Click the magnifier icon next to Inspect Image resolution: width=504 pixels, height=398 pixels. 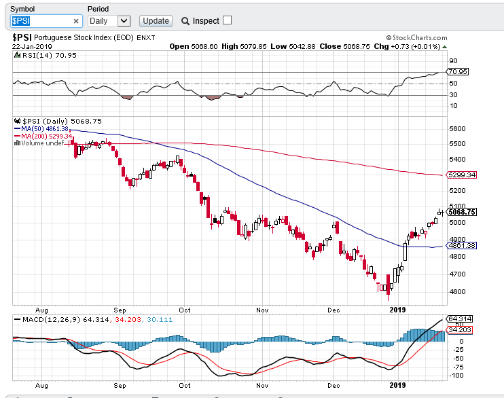185,21
